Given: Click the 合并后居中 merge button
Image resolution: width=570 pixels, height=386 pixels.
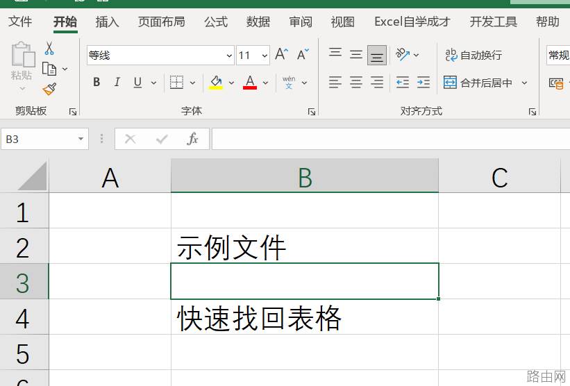Looking at the screenshot, I should (478, 83).
